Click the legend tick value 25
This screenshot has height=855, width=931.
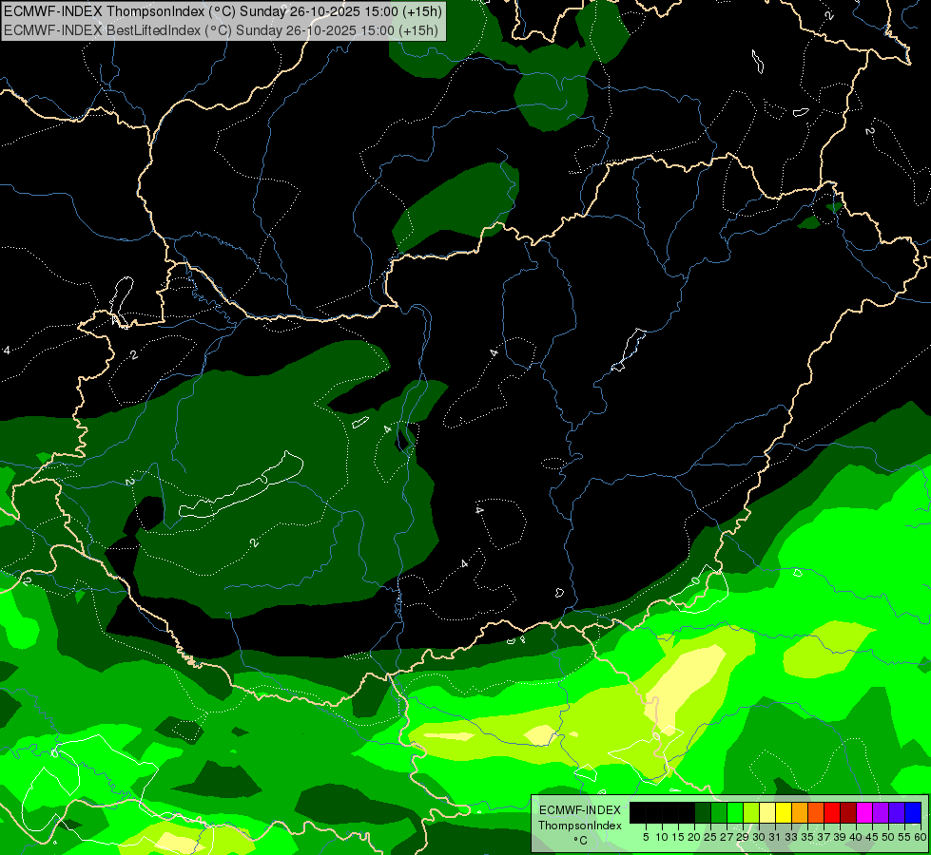(x=710, y=837)
